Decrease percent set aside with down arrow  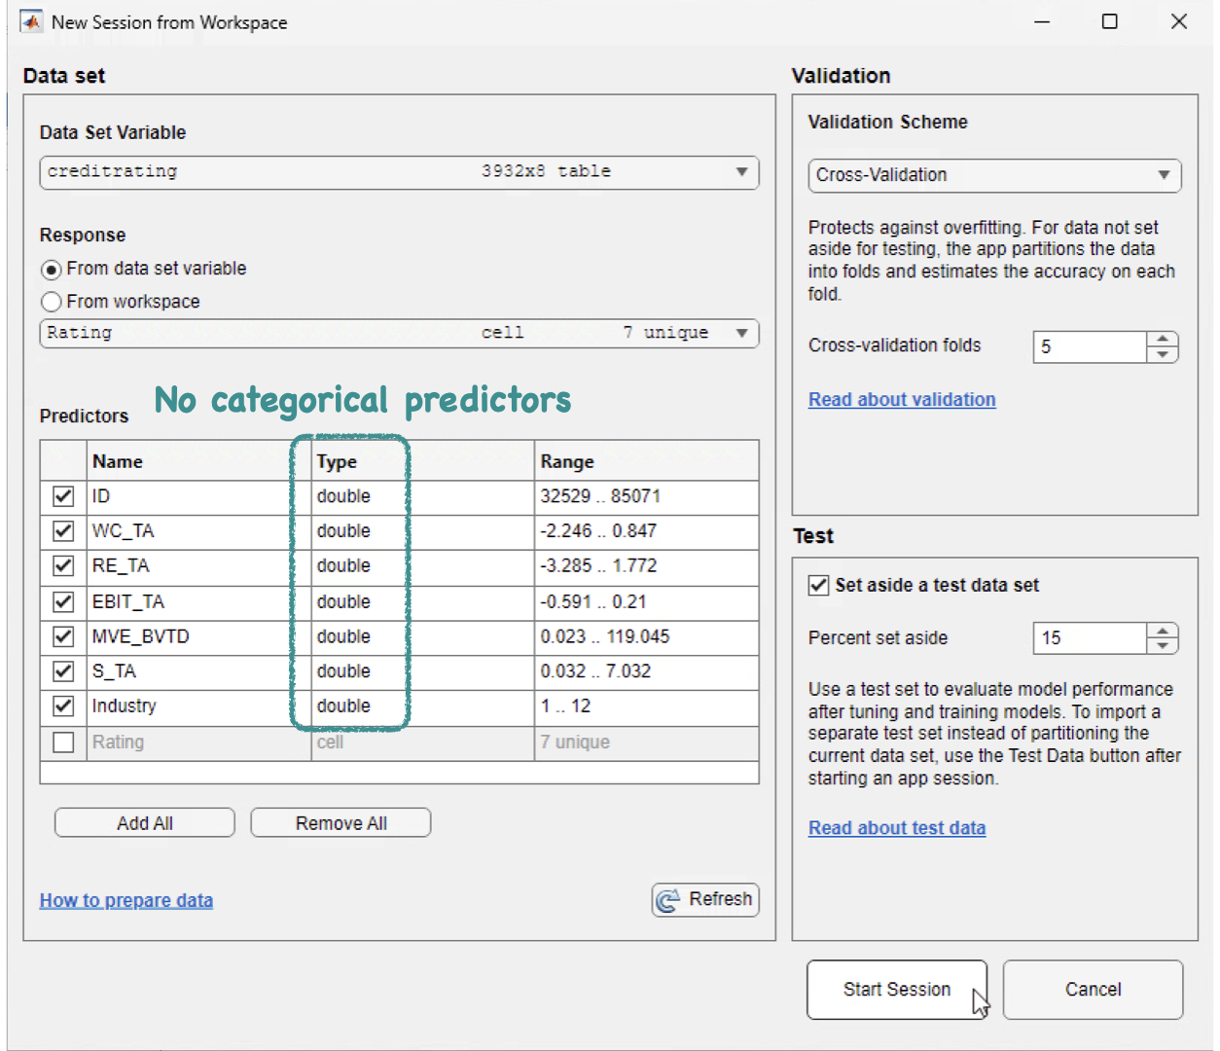pos(1163,646)
